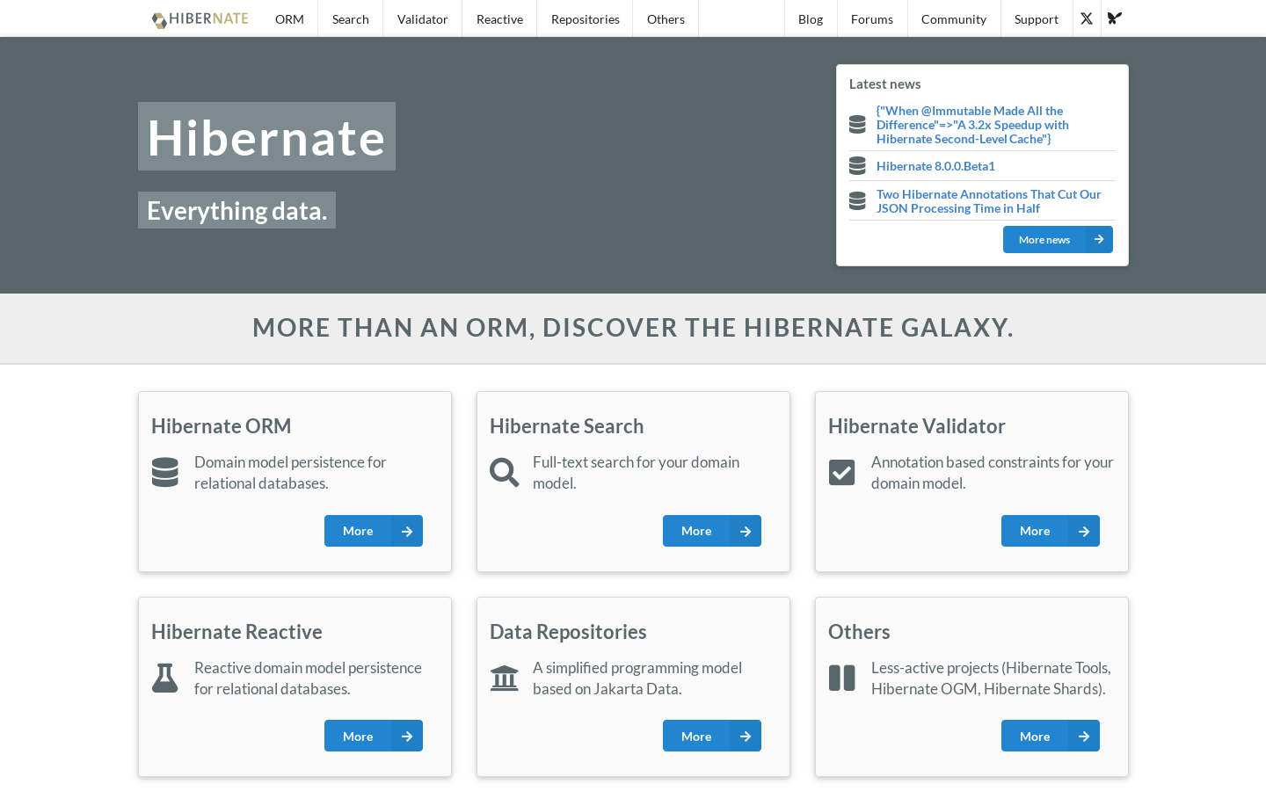Click More in the Data Repositories card
The height and width of the screenshot is (791, 1266).
pyautogui.click(x=712, y=736)
